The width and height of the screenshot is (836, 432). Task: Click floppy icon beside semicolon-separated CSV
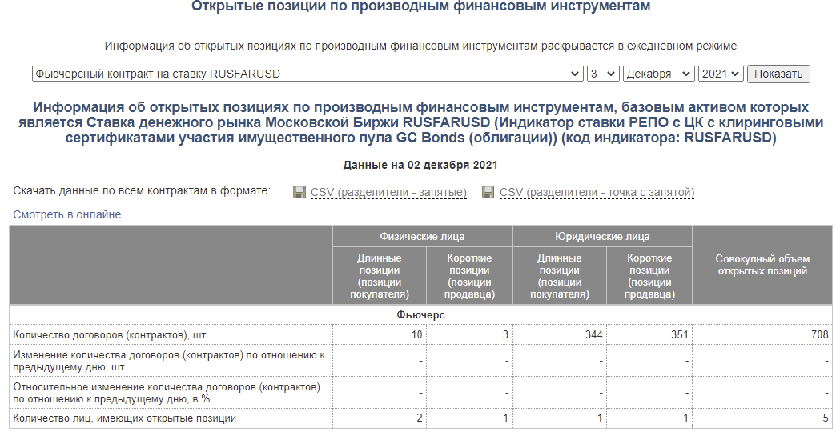[488, 192]
